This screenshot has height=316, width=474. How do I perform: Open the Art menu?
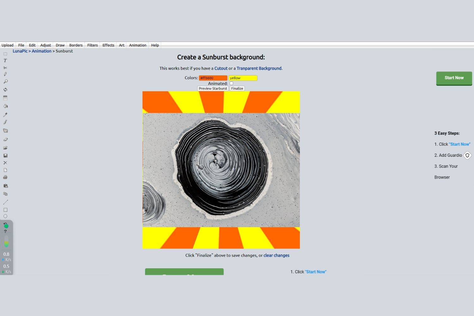point(122,45)
